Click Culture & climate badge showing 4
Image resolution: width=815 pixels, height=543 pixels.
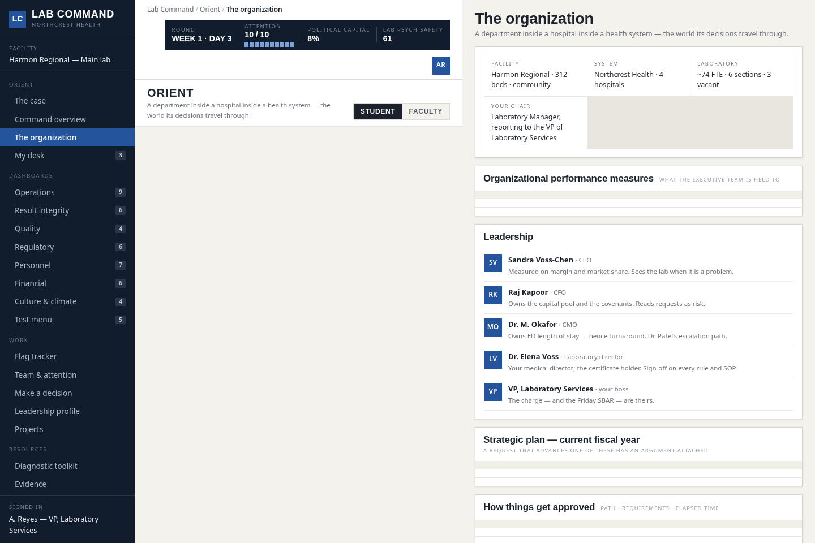(x=121, y=301)
